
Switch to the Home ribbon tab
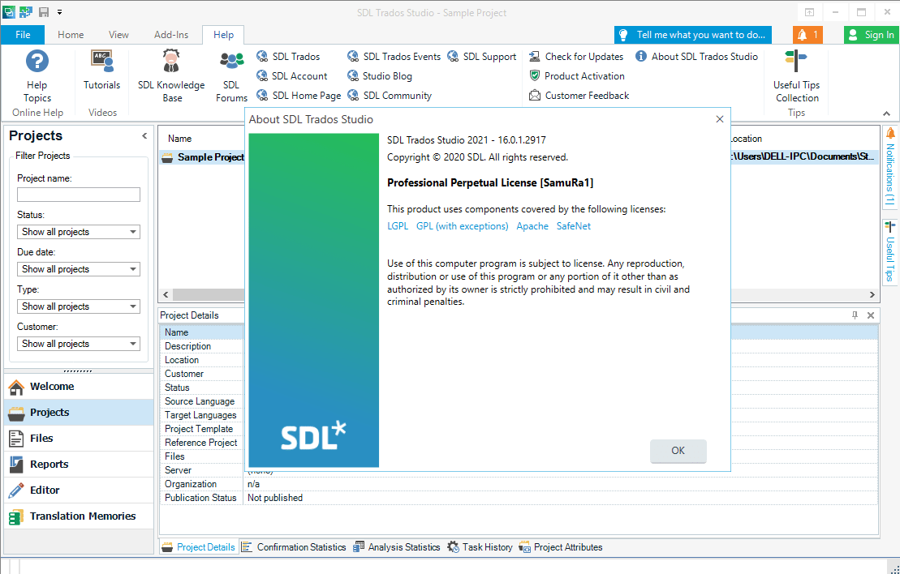tap(71, 34)
